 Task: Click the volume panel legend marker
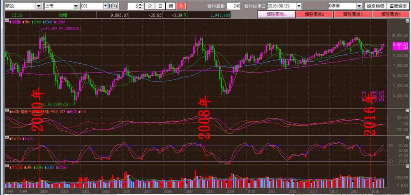[x=10, y=167]
